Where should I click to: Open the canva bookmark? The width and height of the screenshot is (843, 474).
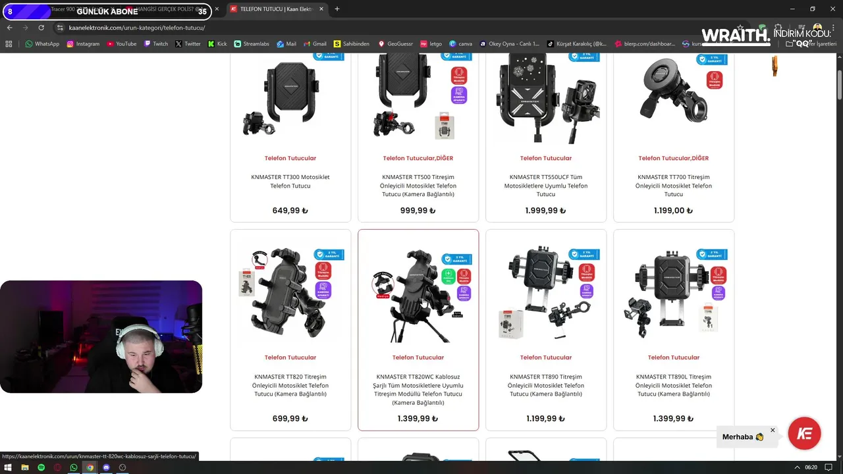[x=461, y=44]
